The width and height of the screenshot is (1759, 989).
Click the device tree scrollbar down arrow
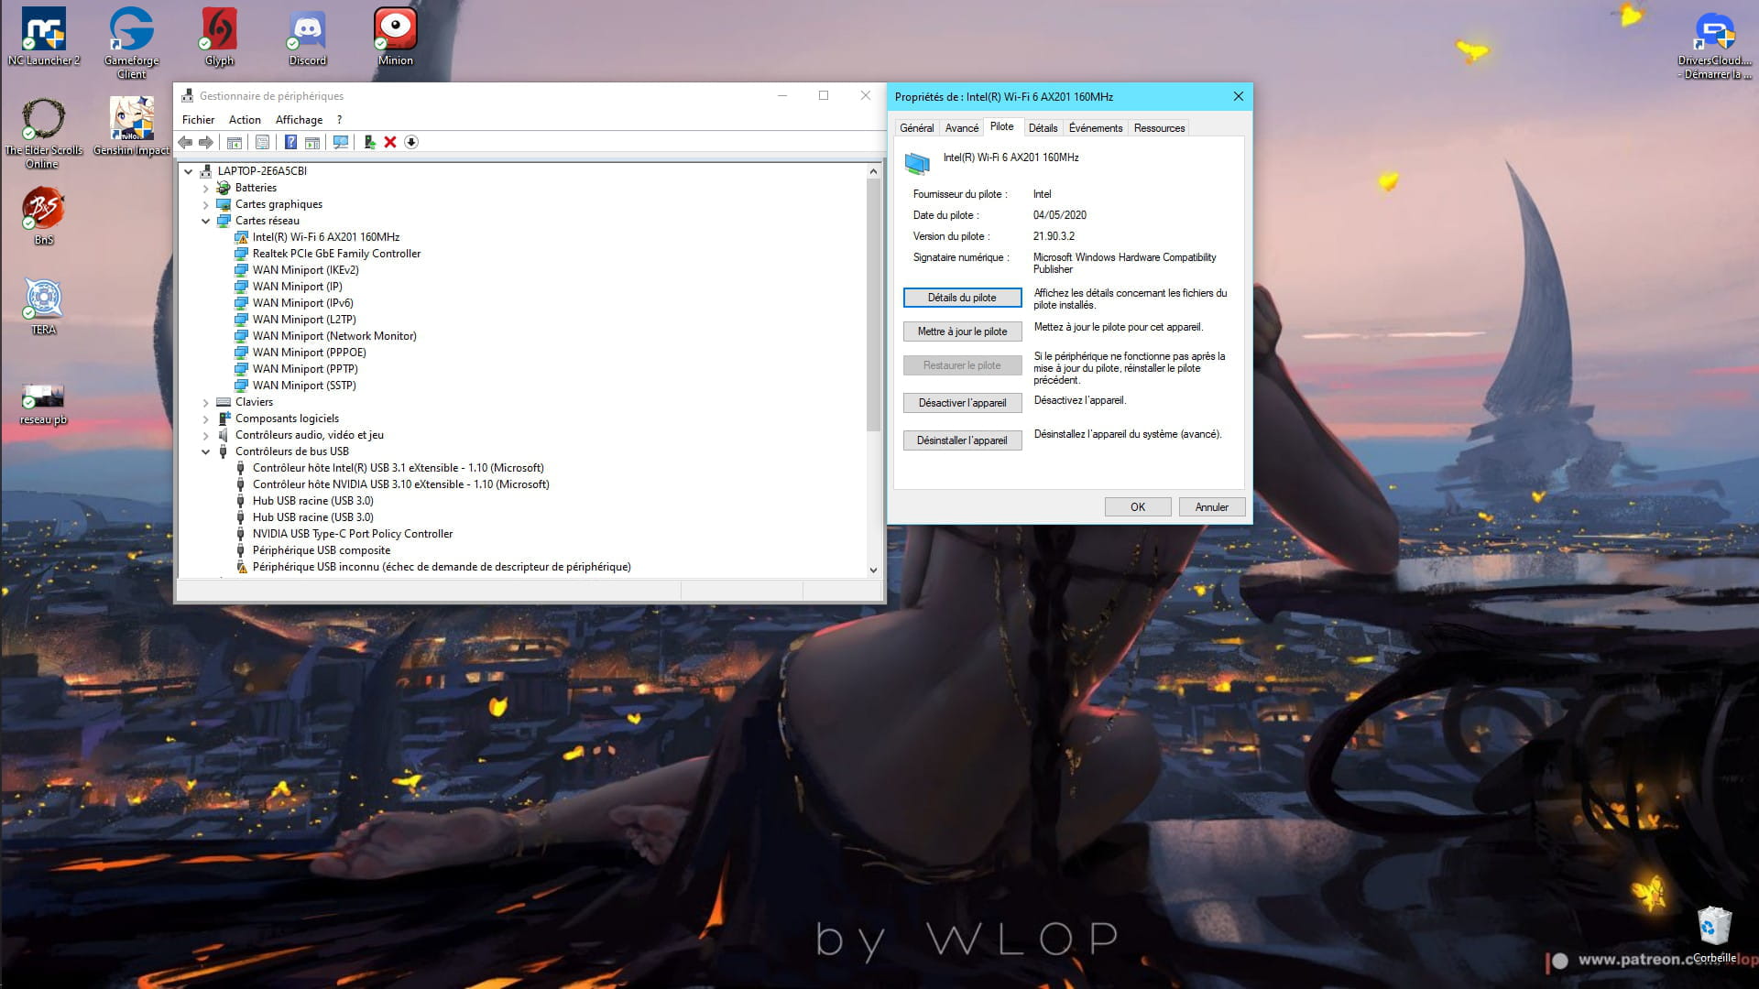(x=873, y=570)
